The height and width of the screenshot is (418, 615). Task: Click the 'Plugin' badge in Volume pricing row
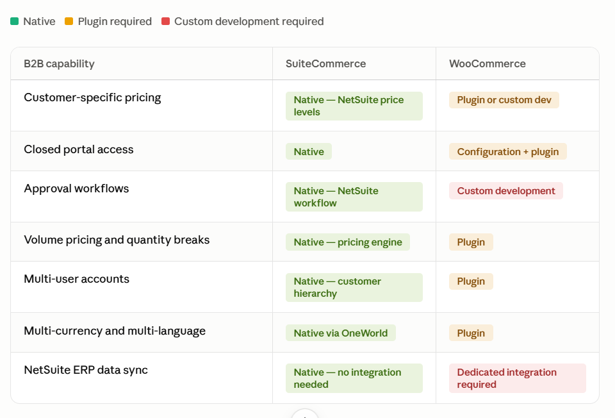click(x=471, y=242)
